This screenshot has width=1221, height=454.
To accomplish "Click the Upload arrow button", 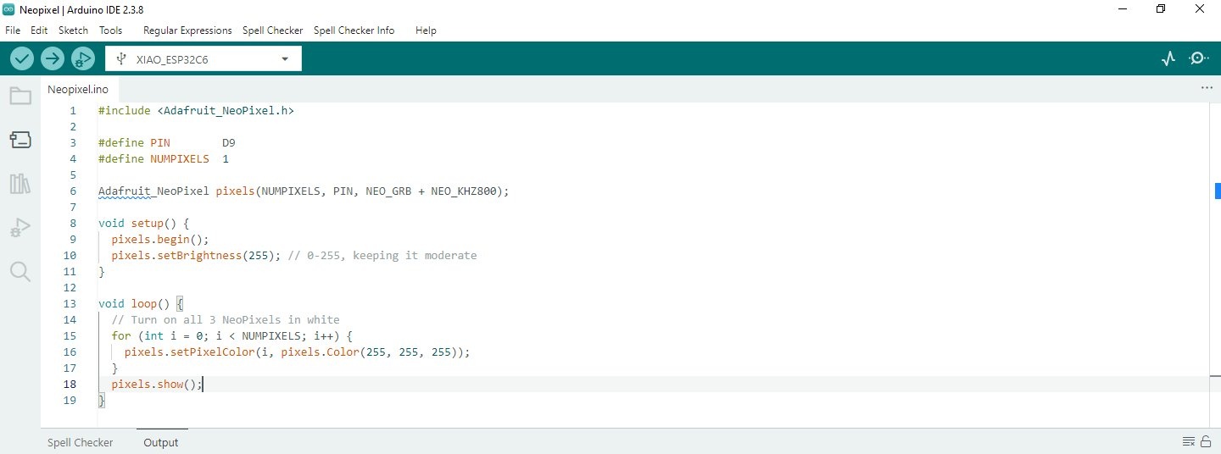I will [53, 58].
